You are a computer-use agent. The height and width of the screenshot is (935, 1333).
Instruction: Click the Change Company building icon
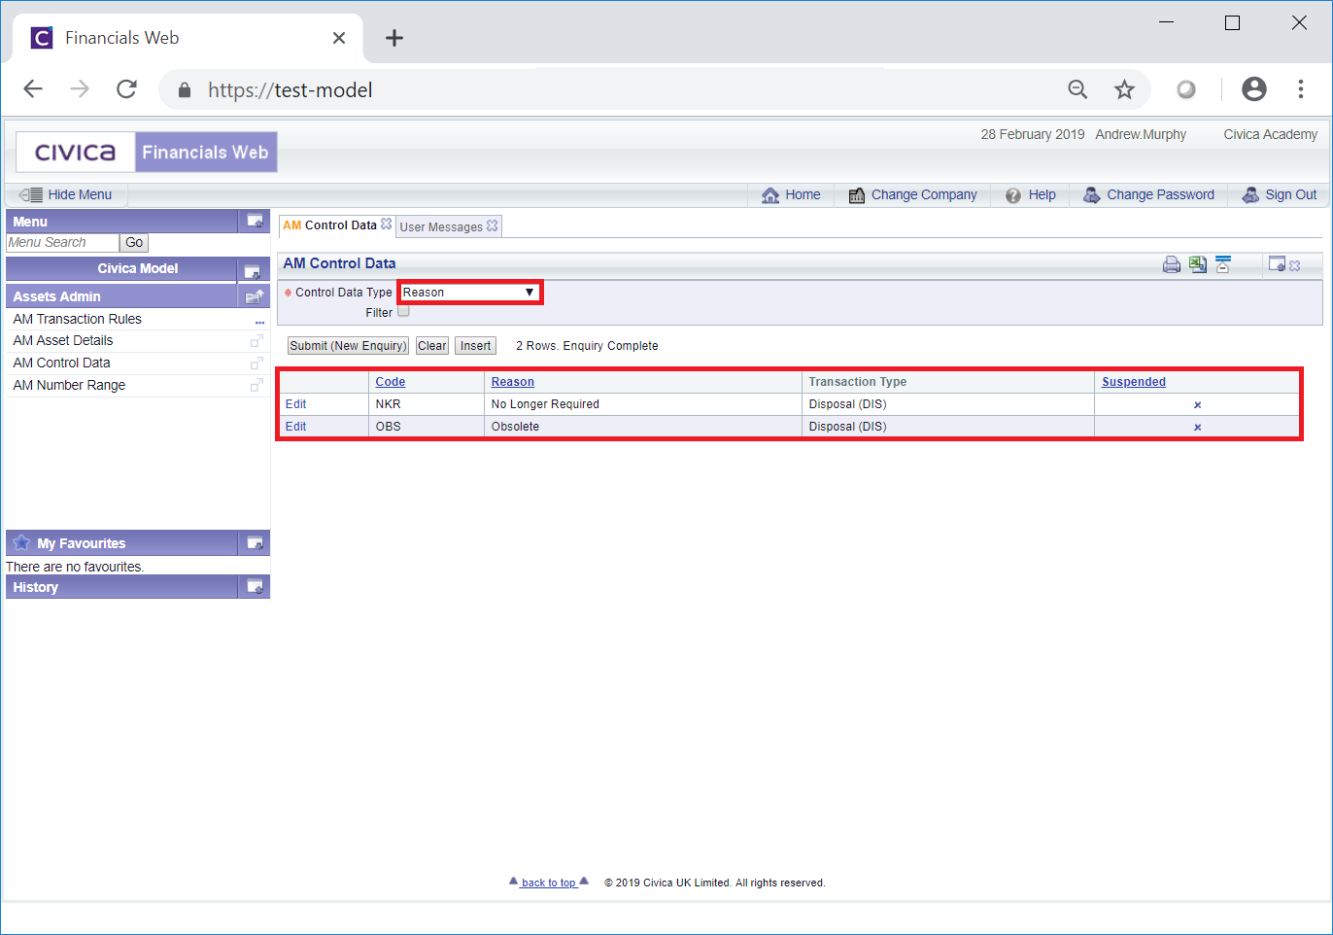pos(856,195)
